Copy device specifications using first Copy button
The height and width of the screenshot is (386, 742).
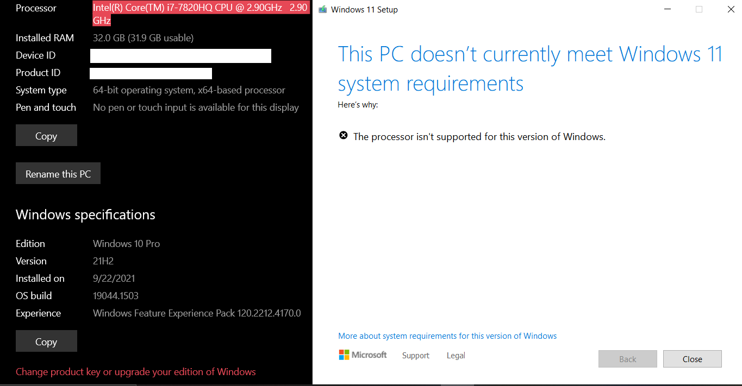point(46,136)
